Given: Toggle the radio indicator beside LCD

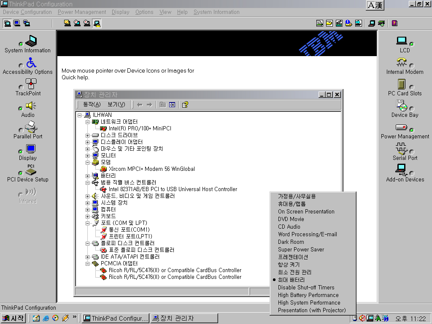Looking at the screenshot, I should [412, 44].
